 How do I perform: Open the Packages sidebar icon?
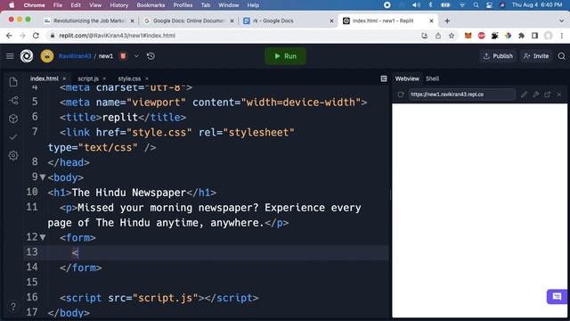[13, 119]
